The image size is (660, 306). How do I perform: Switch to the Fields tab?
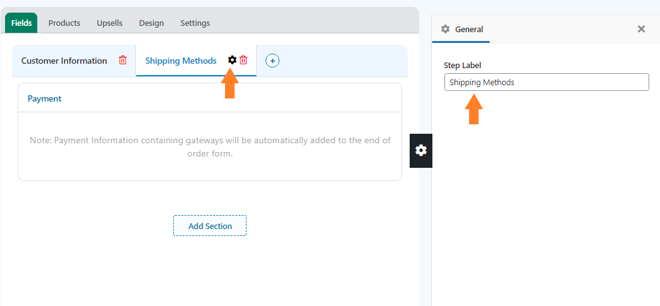coord(21,23)
